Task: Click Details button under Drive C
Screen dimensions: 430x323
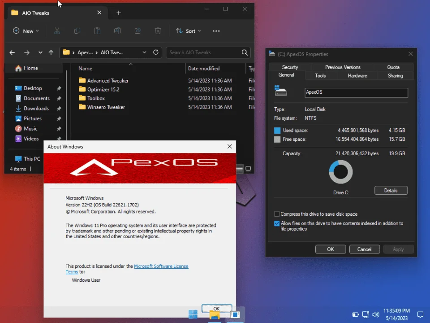Action: coord(391,190)
